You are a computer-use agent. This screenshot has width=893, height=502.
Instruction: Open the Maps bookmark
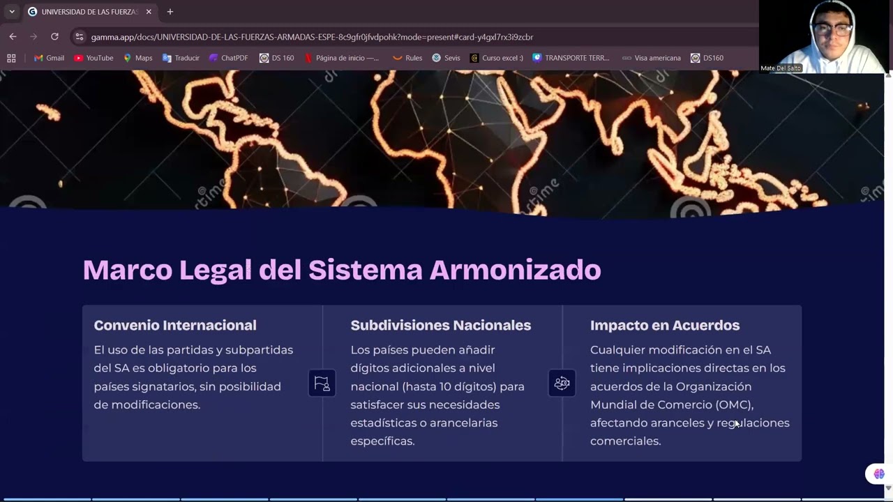(137, 58)
